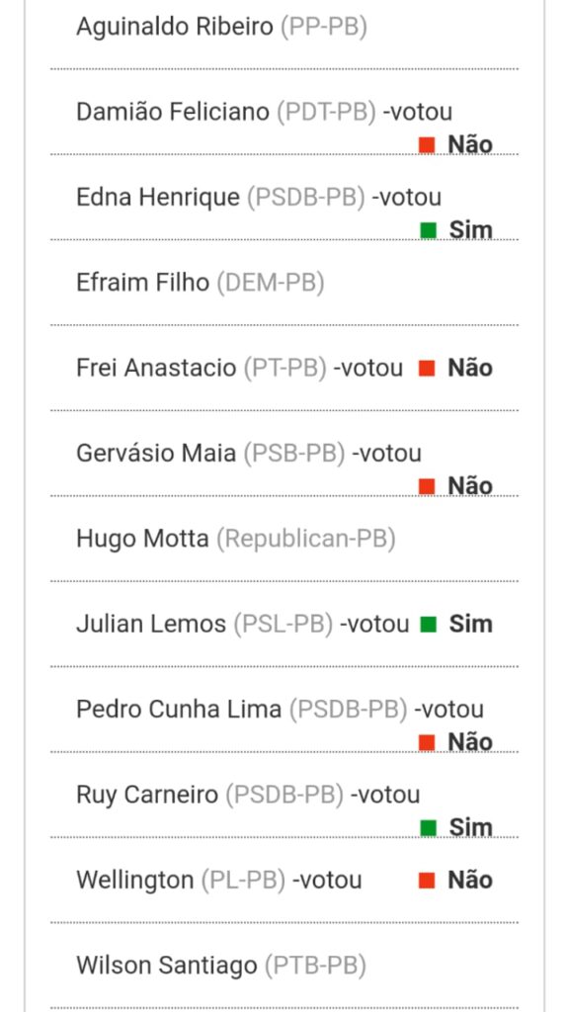
Task: Click the PDT-PB party label
Action: click(x=326, y=113)
